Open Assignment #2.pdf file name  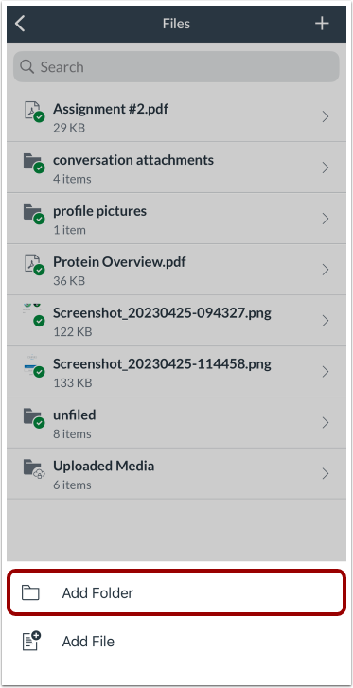tap(111, 109)
